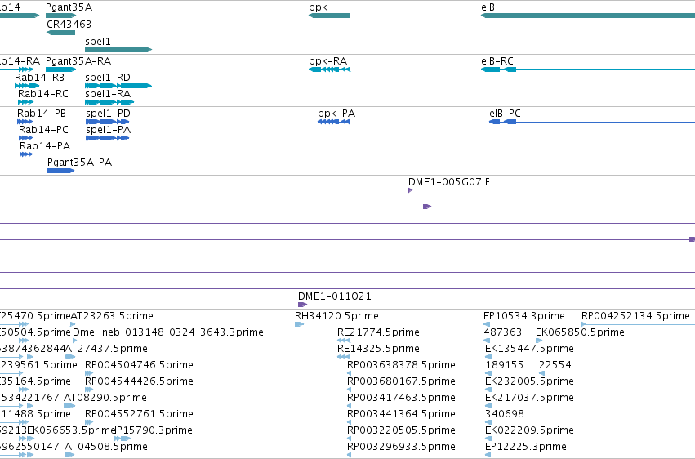Click the ppk gene feature

(329, 16)
